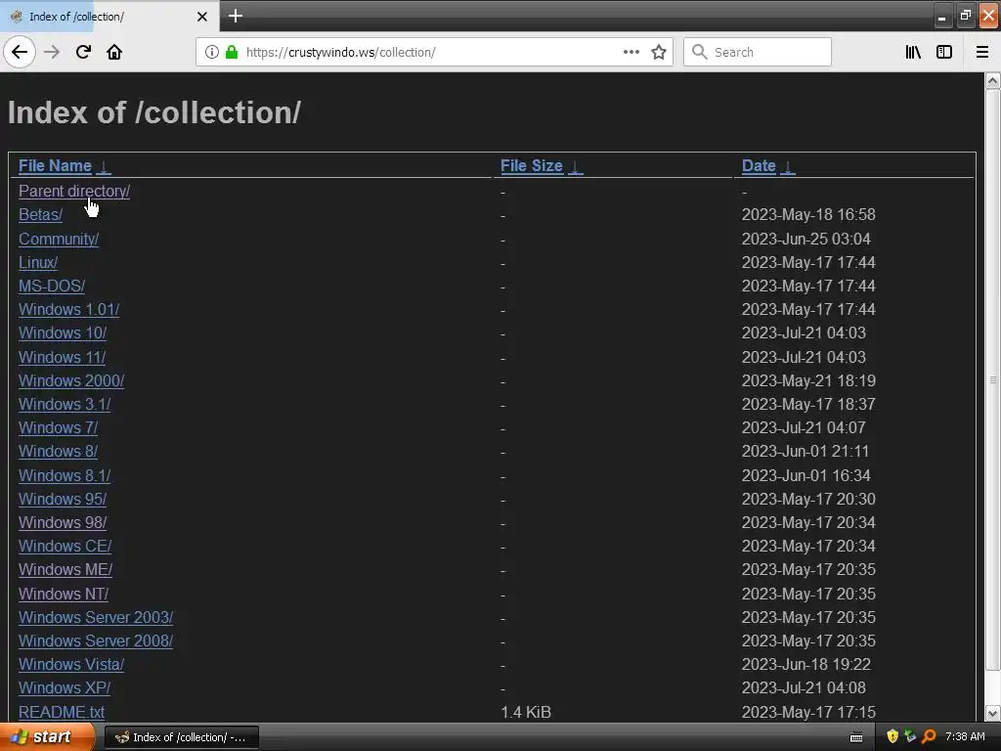The height and width of the screenshot is (751, 1001).
Task: Focus the Search box
Action: [758, 53]
